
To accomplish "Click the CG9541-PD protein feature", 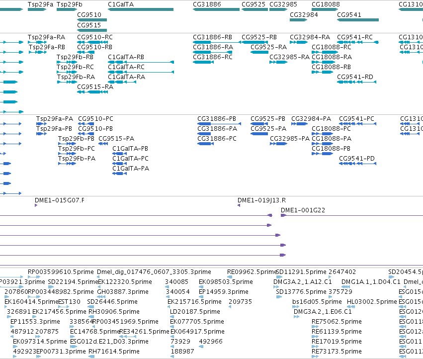I will coord(358,164).
